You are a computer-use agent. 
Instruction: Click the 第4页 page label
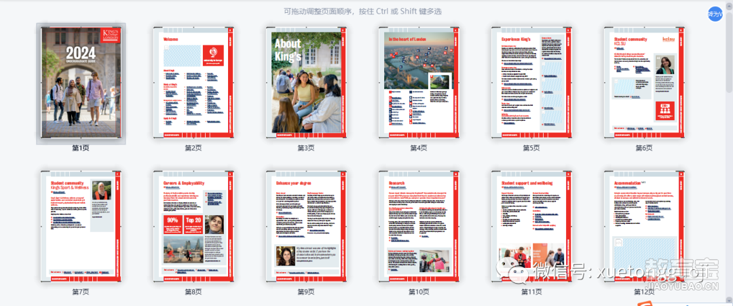pyautogui.click(x=419, y=148)
